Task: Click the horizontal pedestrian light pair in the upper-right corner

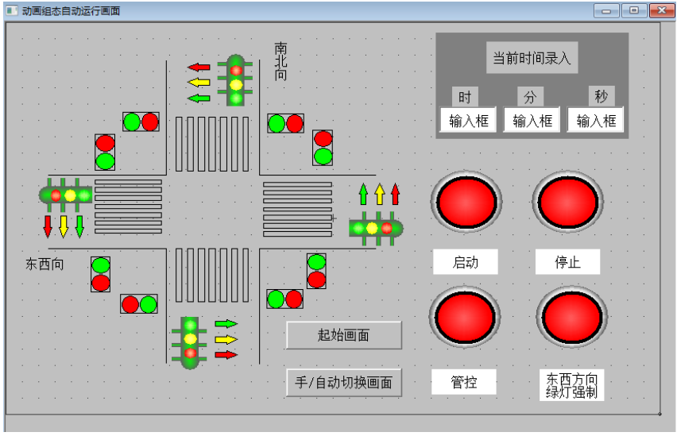Action: pyautogui.click(x=286, y=123)
